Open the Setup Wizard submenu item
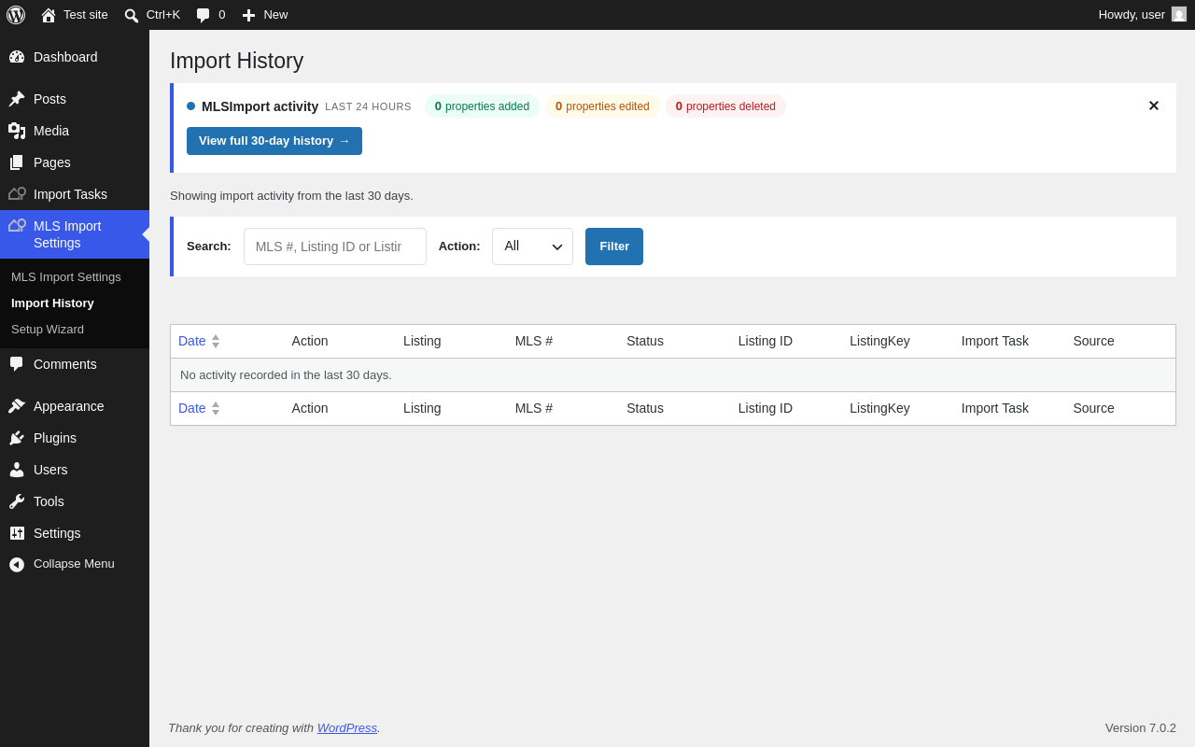 click(48, 330)
